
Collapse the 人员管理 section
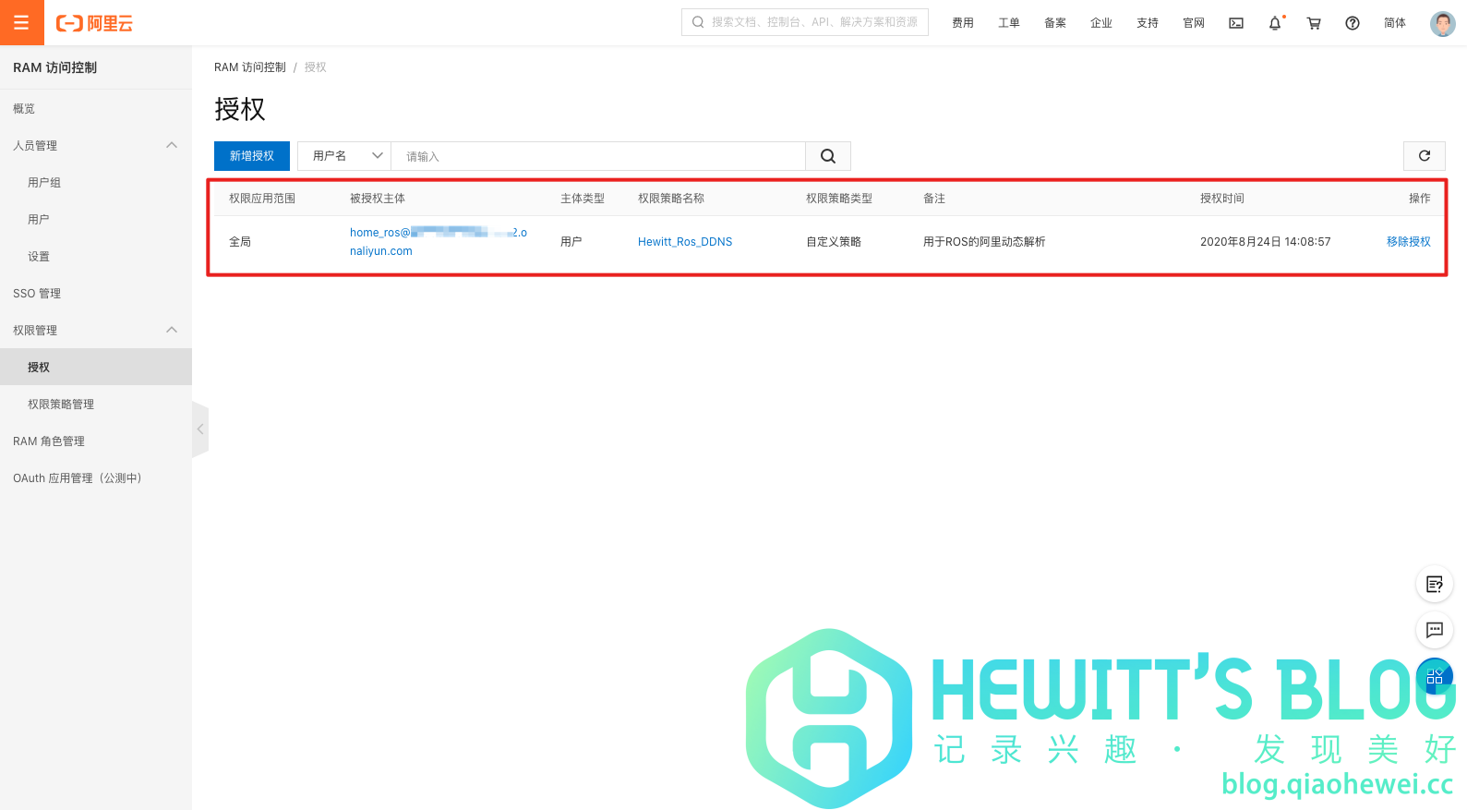tap(172, 145)
